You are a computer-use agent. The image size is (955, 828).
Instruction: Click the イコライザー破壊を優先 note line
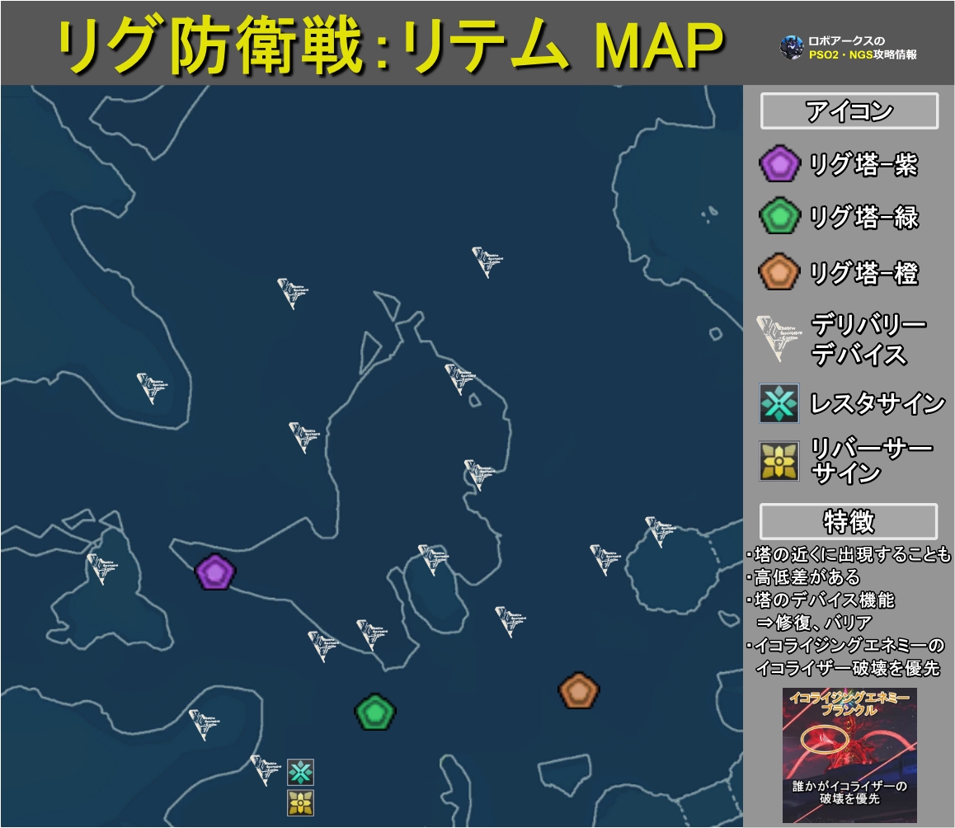coord(847,668)
